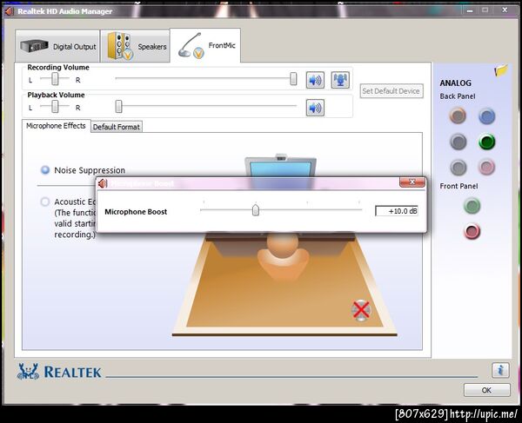Select the FrontMic tab

click(205, 45)
